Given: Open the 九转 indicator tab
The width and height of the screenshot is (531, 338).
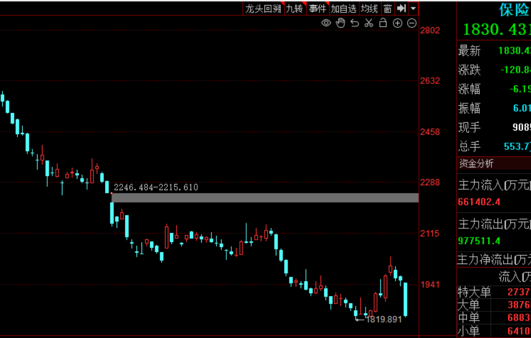Looking at the screenshot, I should click(294, 9).
